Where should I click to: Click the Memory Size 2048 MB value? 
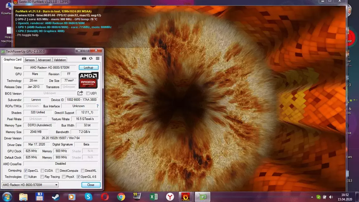[x=36, y=132]
